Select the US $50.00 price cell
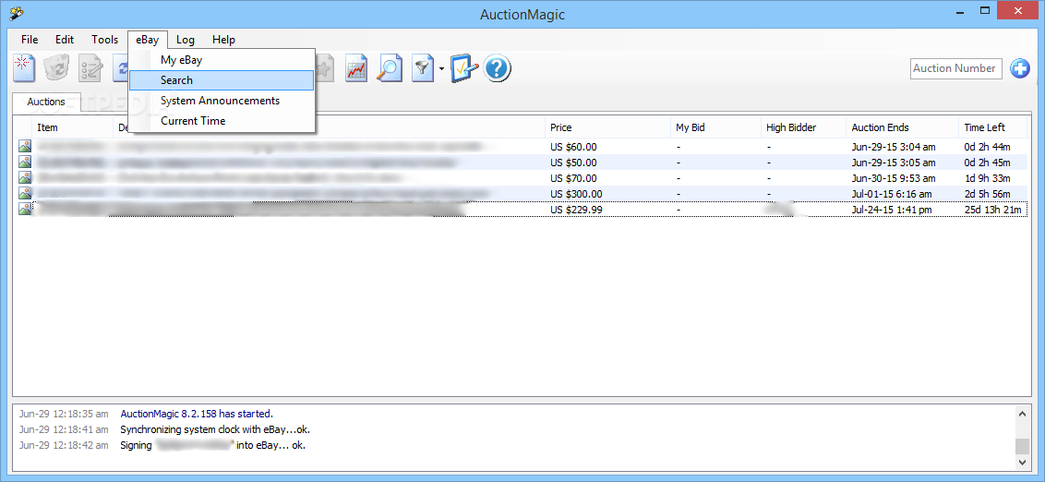Image resolution: width=1045 pixels, height=482 pixels. pyautogui.click(x=573, y=163)
